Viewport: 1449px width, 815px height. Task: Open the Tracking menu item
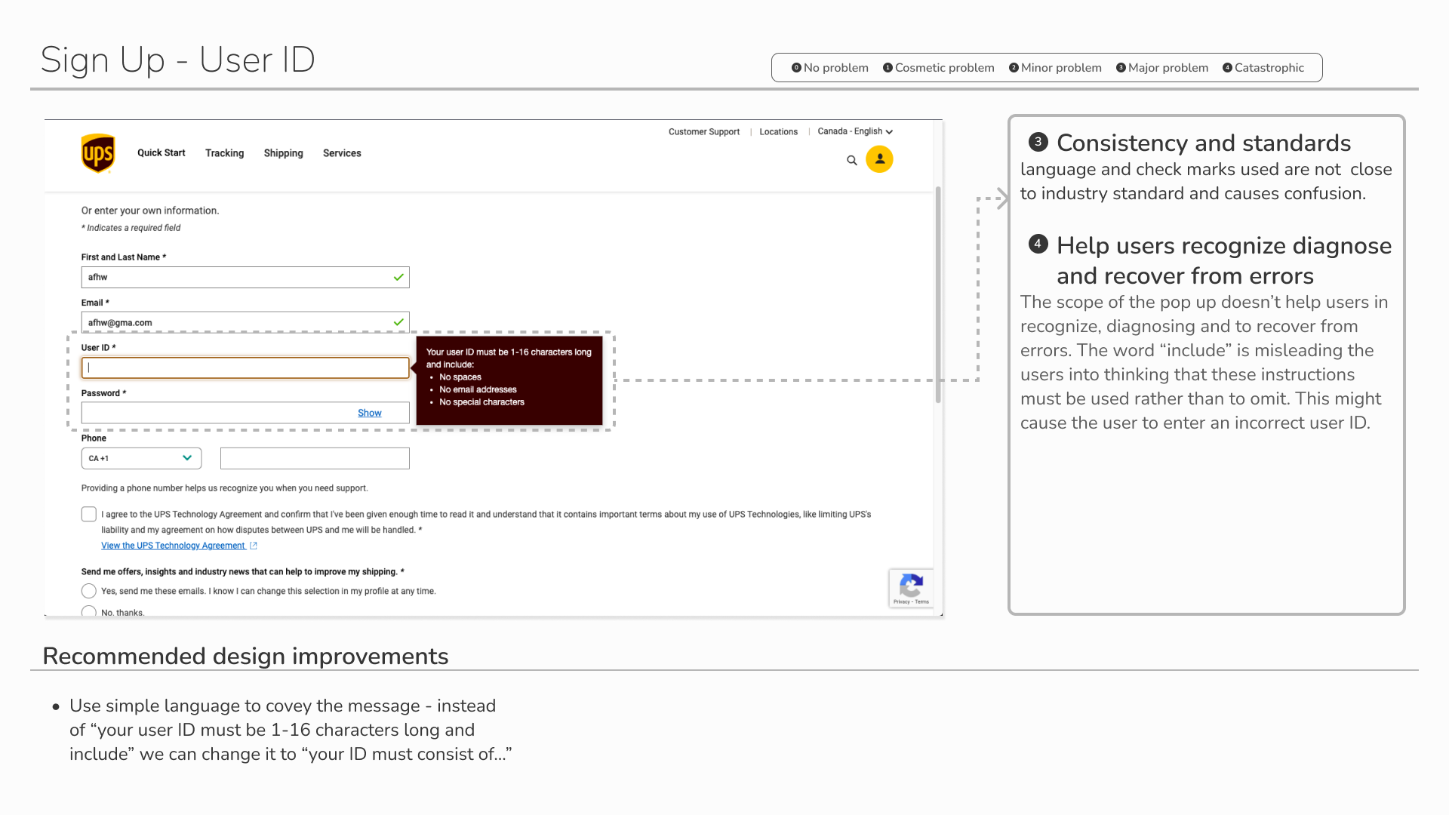coord(224,153)
